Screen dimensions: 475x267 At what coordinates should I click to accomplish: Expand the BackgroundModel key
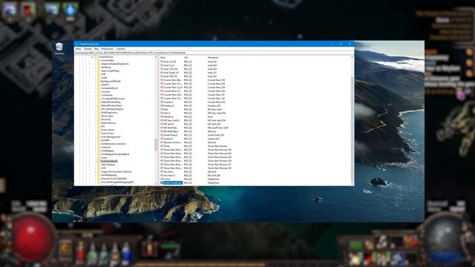click(96, 81)
